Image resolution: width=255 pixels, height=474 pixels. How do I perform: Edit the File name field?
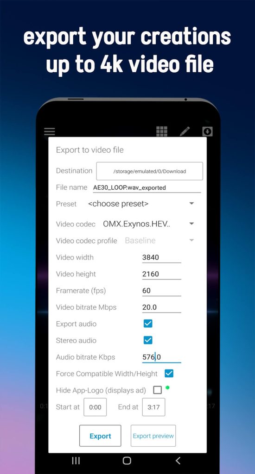coord(147,187)
